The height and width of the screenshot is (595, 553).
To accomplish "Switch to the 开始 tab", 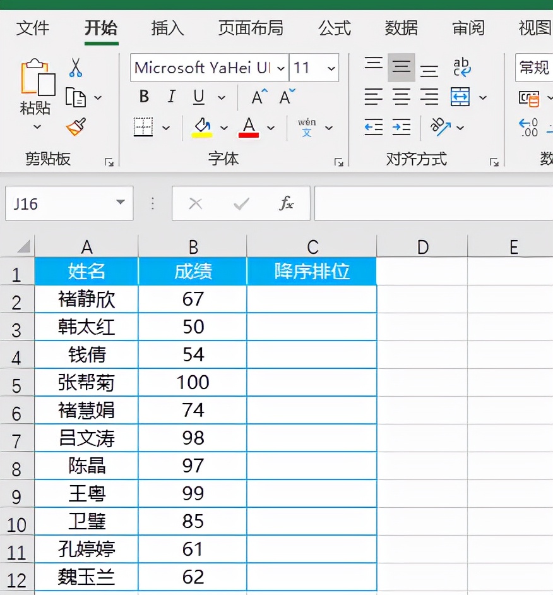I will click(101, 28).
